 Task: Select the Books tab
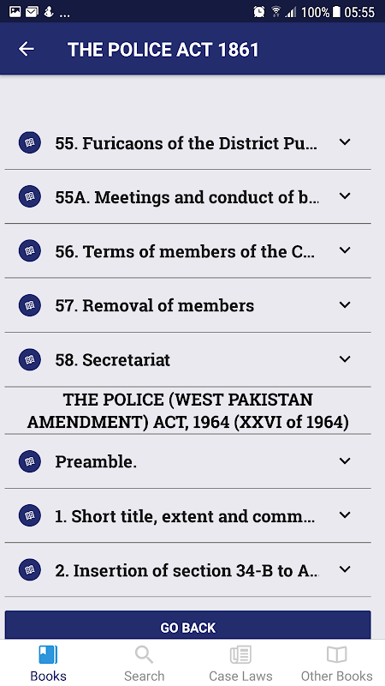pos(48,664)
